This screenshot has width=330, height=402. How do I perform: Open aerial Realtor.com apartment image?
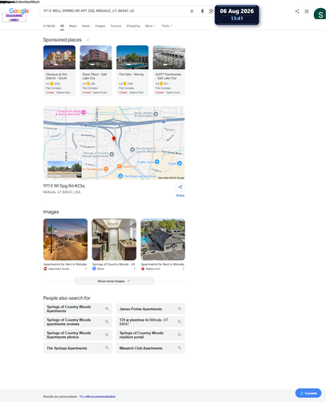click(163, 240)
